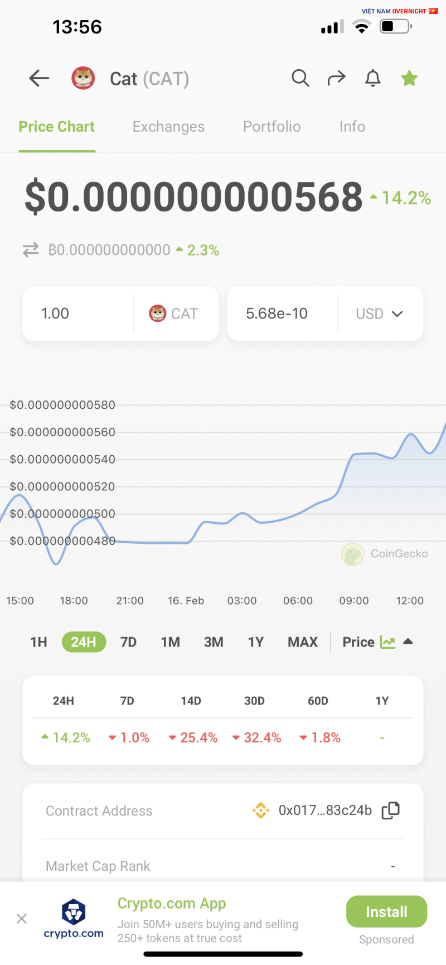The width and height of the screenshot is (446, 965).
Task: Open search with the magnifier icon
Action: [300, 79]
